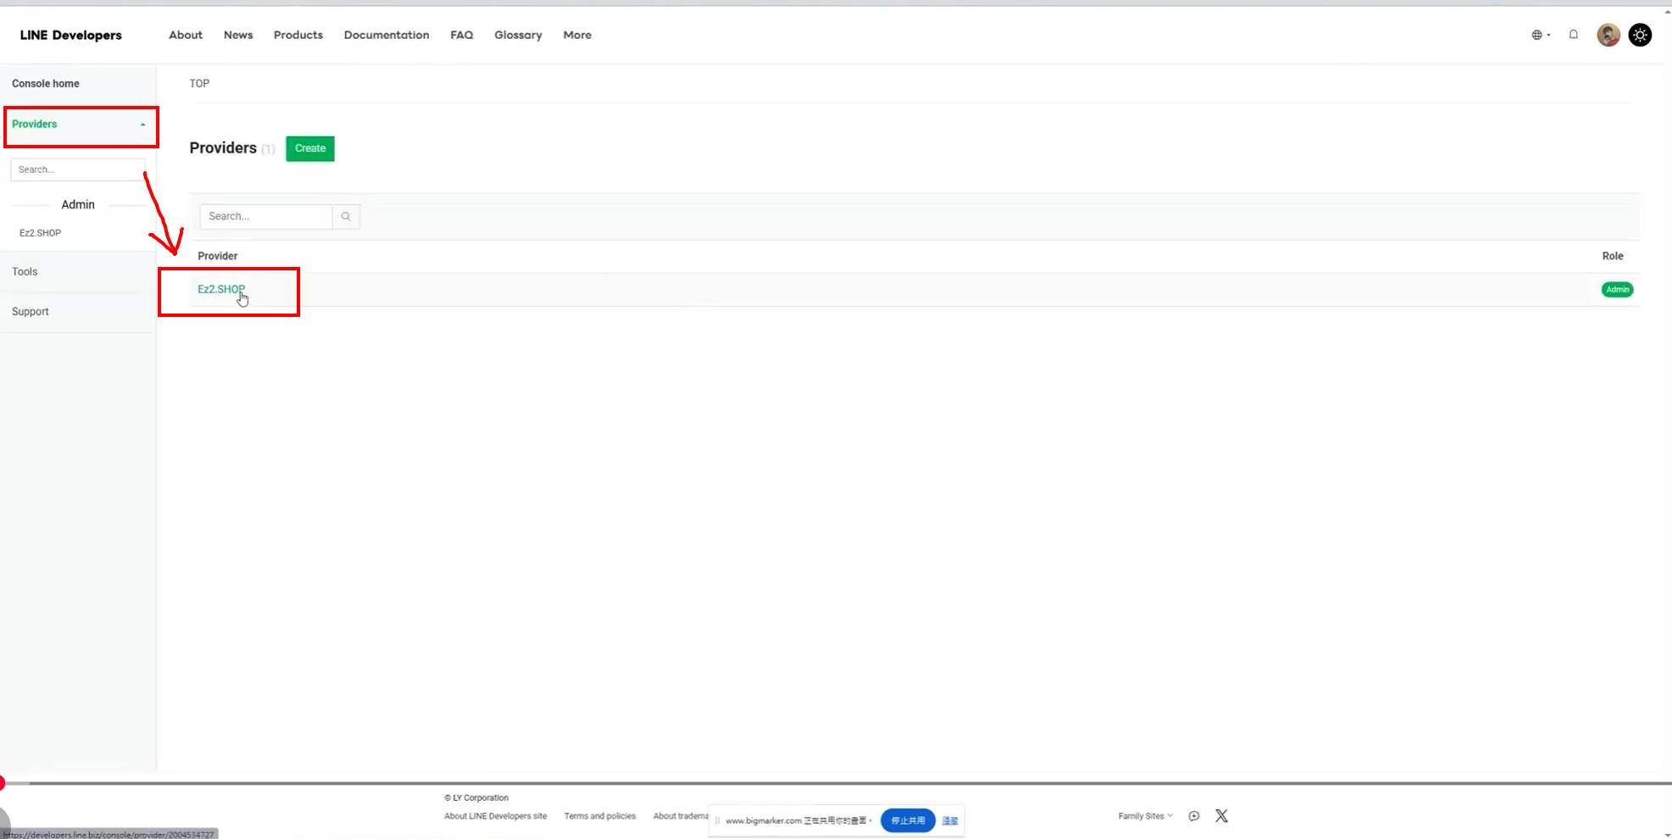Open the Glossary page
The image size is (1672, 839).
[x=518, y=35]
